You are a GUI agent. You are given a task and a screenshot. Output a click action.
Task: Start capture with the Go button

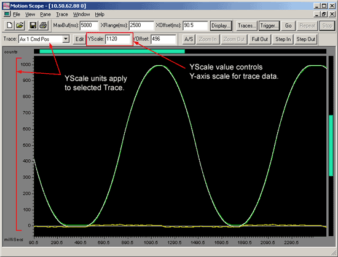tap(288, 26)
